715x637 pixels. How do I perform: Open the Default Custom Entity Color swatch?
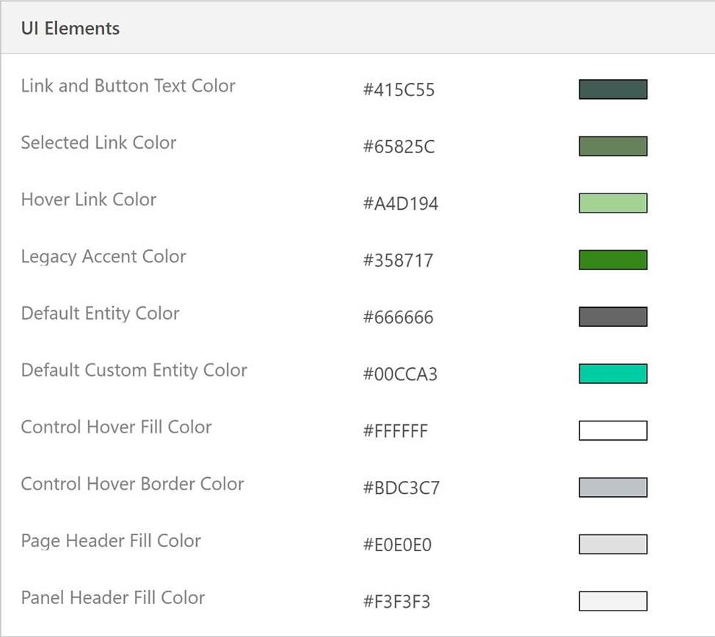pyautogui.click(x=612, y=374)
